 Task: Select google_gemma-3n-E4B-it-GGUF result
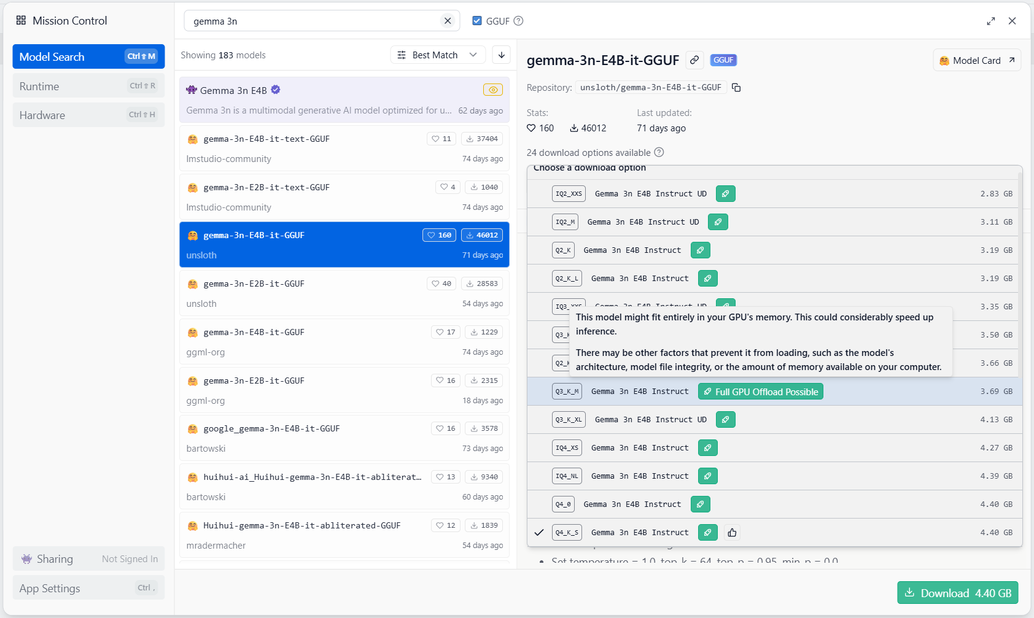point(344,438)
